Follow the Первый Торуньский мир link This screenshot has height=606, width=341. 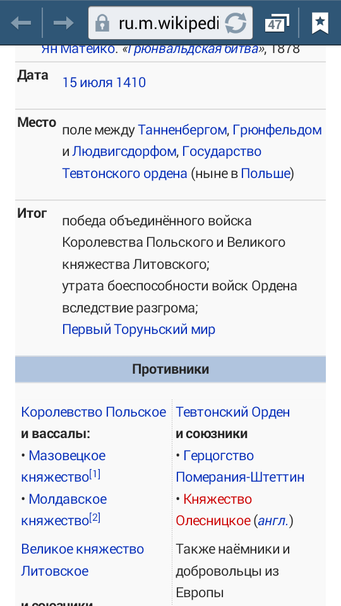(x=139, y=330)
